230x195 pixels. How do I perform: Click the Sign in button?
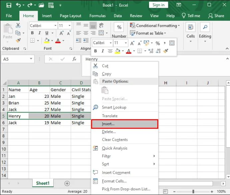[x=158, y=5]
